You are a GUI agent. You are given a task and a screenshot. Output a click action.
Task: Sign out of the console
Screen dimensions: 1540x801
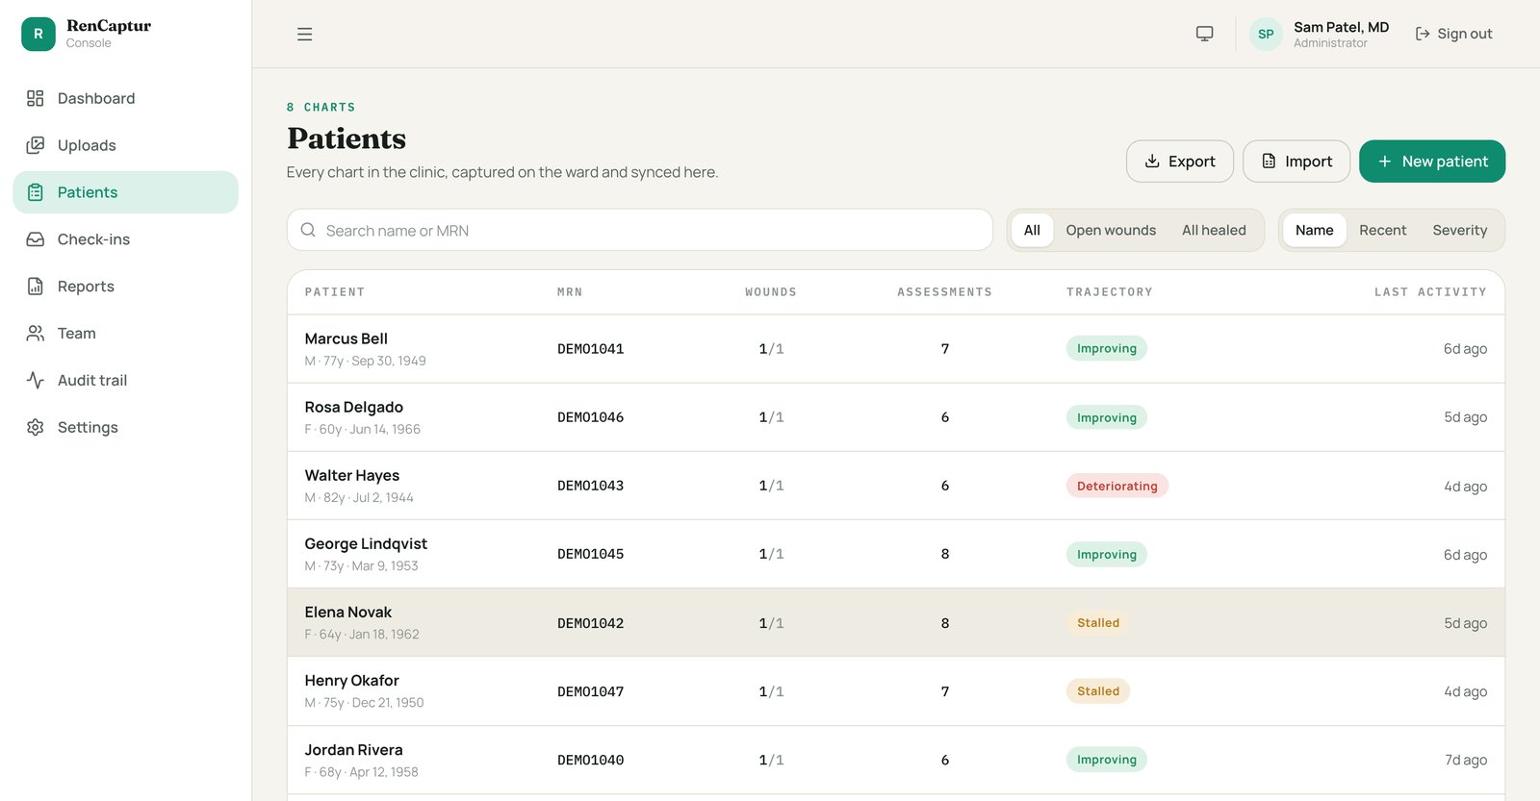tap(1453, 34)
